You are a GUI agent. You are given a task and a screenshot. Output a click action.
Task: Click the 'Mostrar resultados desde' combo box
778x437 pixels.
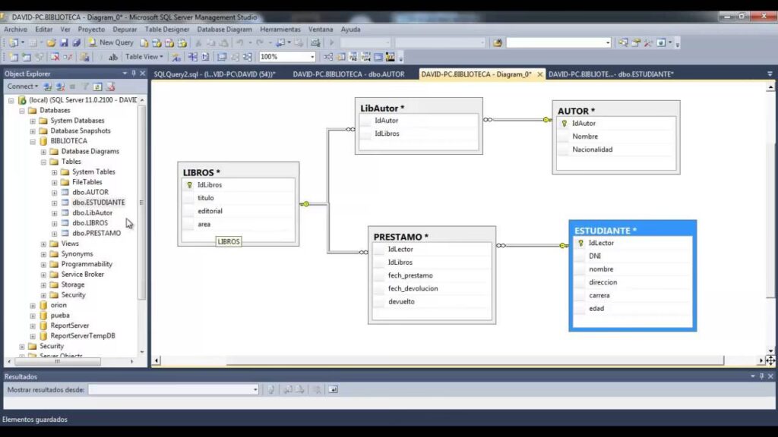pos(173,389)
